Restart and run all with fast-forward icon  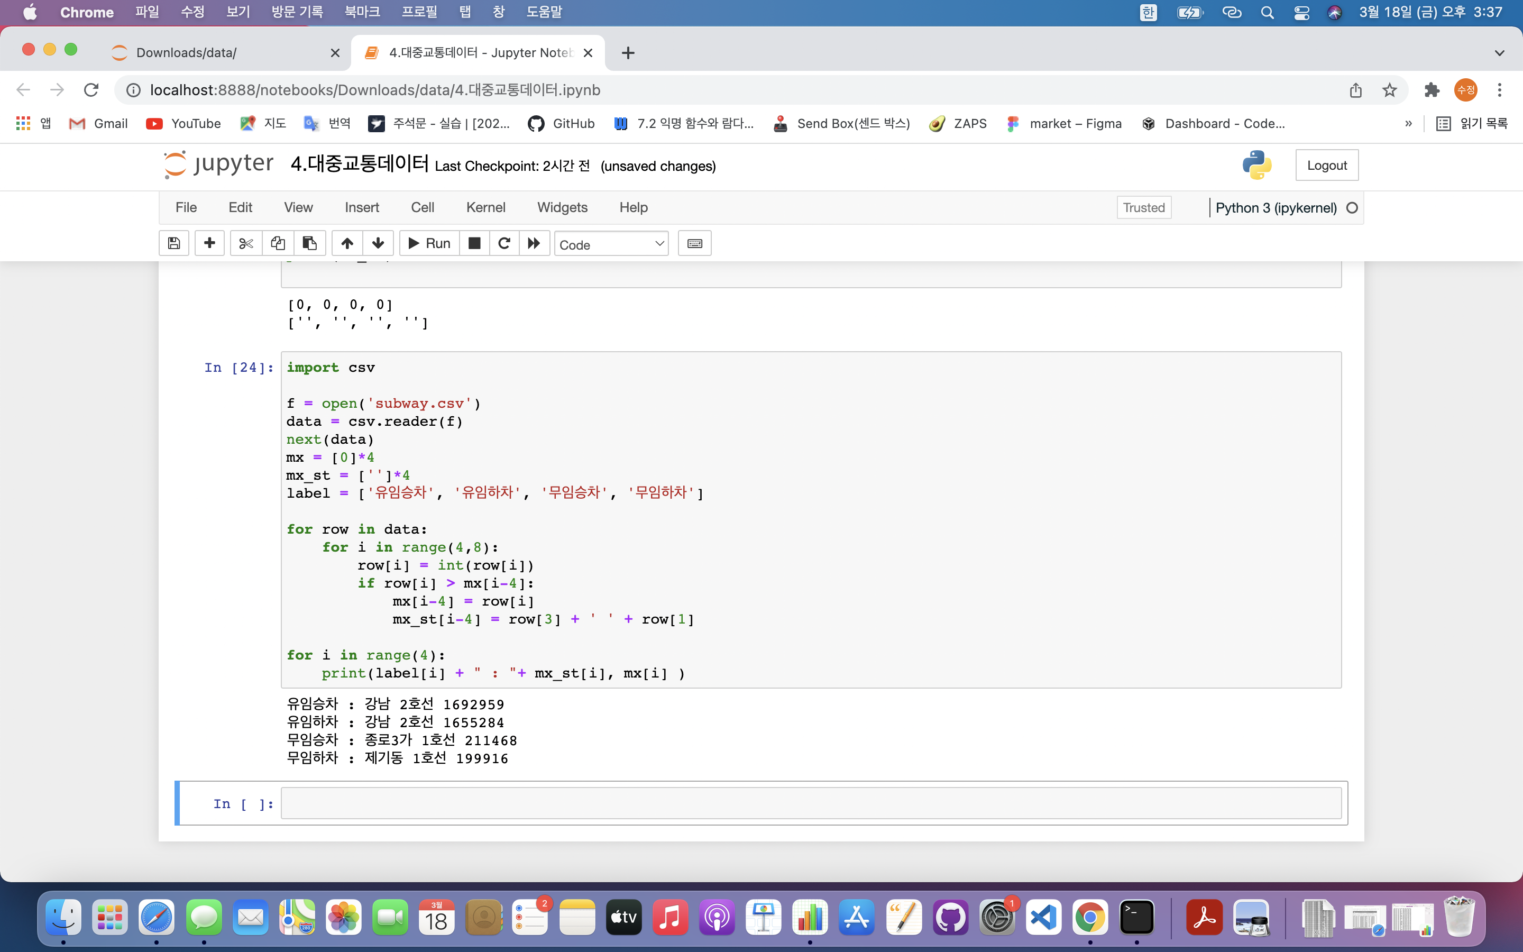[534, 244]
